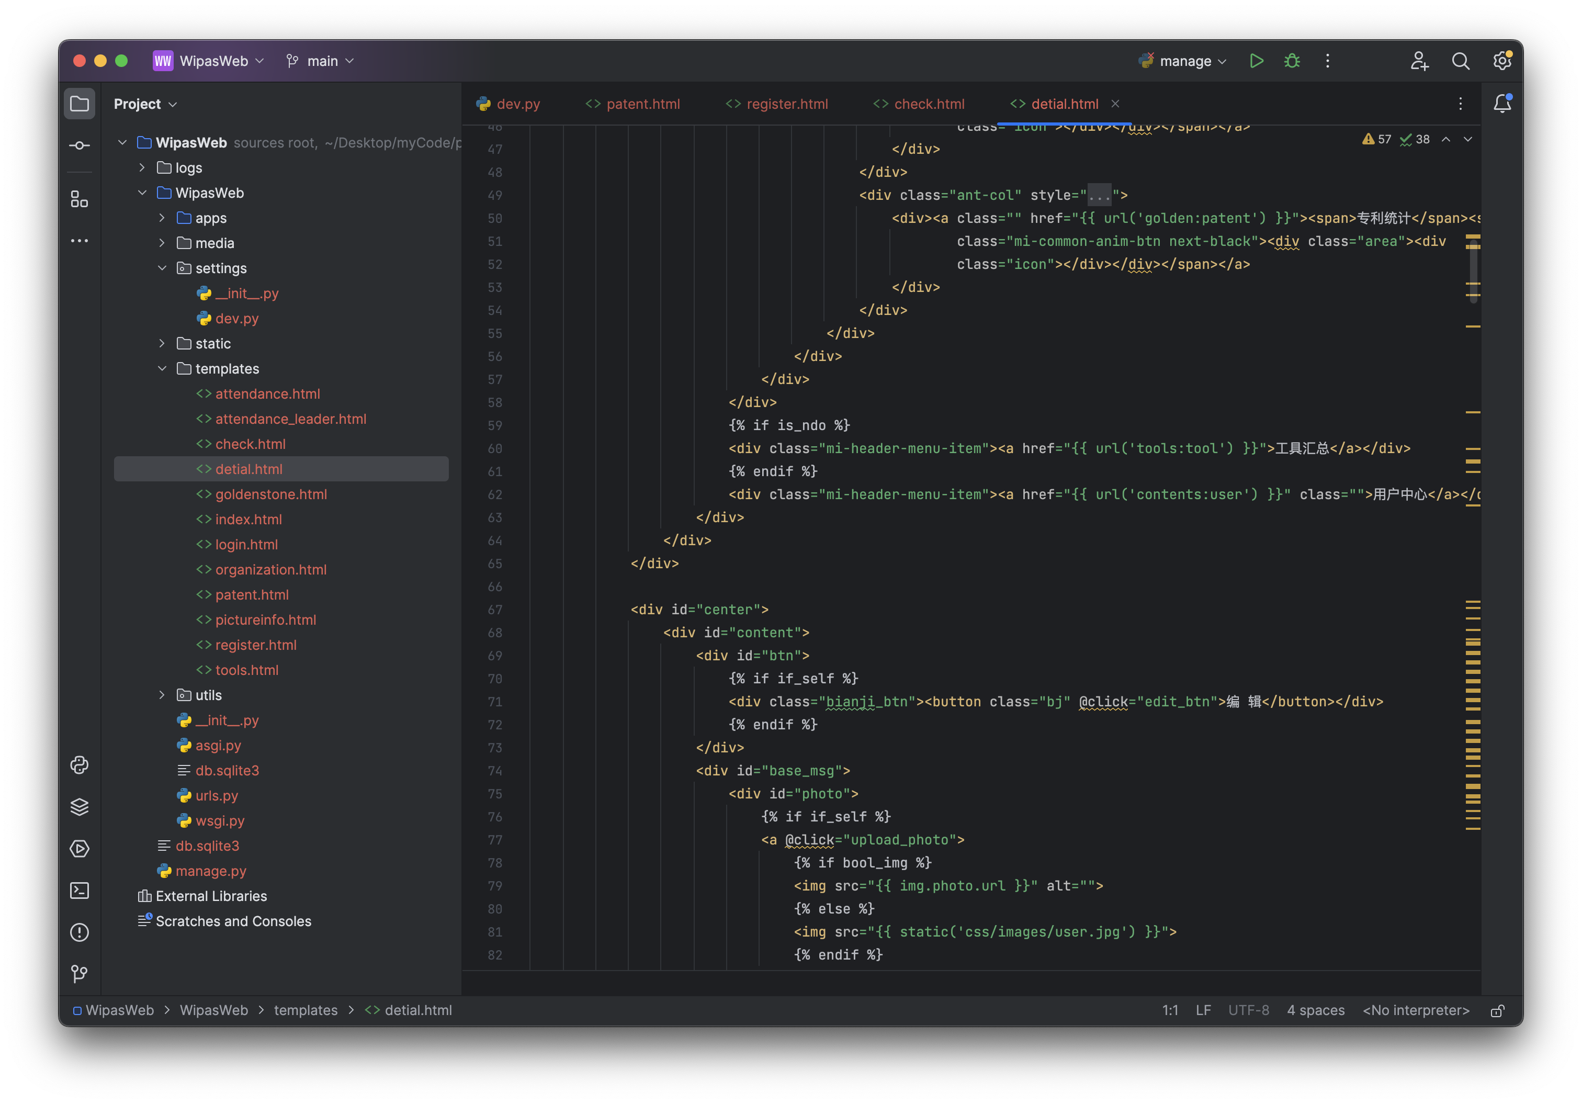Click the 57 warnings indicator

click(1377, 139)
